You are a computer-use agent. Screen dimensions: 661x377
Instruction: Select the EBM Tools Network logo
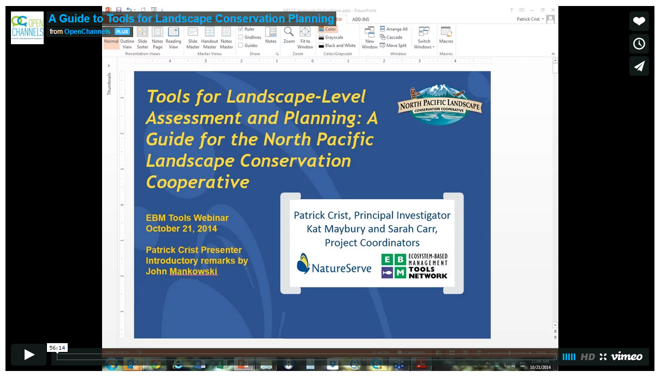click(x=414, y=266)
